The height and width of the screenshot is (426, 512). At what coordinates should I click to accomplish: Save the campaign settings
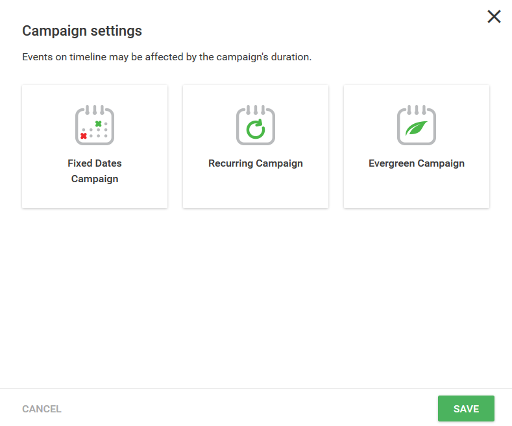point(466,408)
